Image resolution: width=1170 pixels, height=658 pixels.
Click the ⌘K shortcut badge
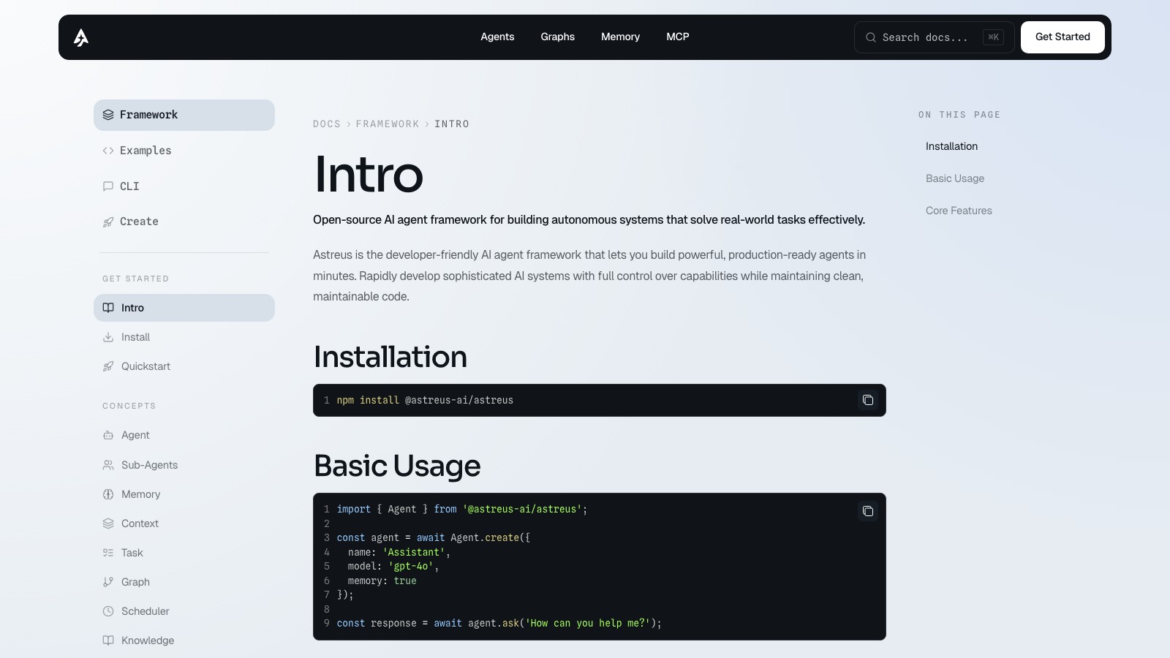coord(993,37)
